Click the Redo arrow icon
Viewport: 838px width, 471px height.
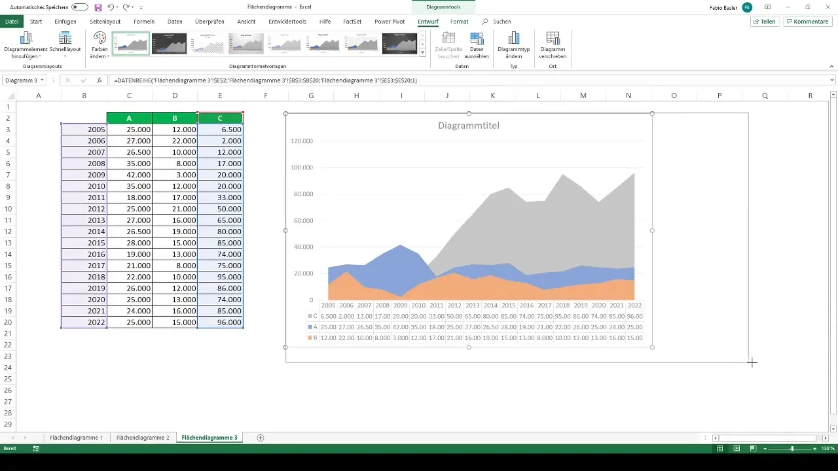[126, 7]
